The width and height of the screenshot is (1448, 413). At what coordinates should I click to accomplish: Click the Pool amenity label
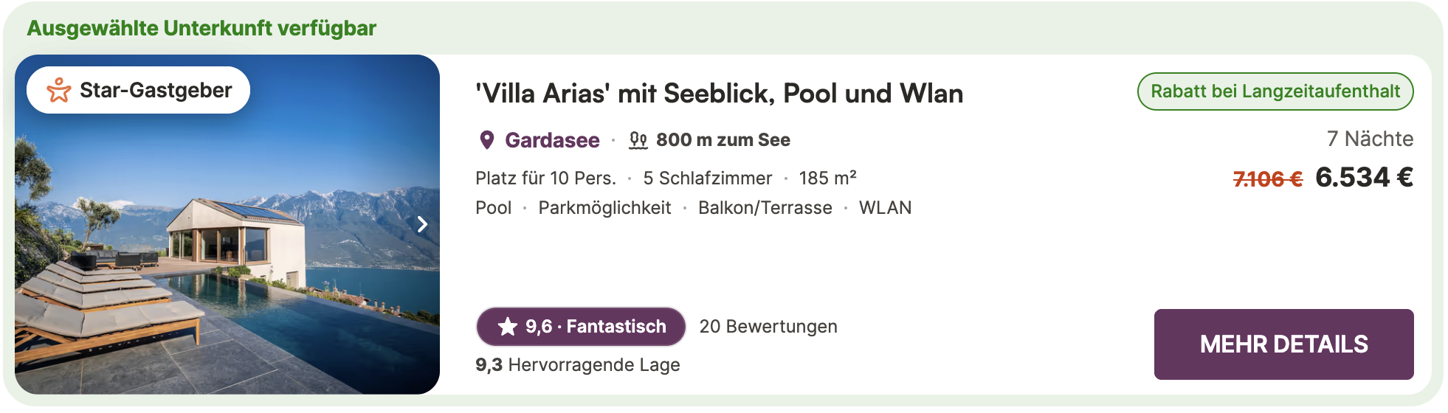click(493, 208)
